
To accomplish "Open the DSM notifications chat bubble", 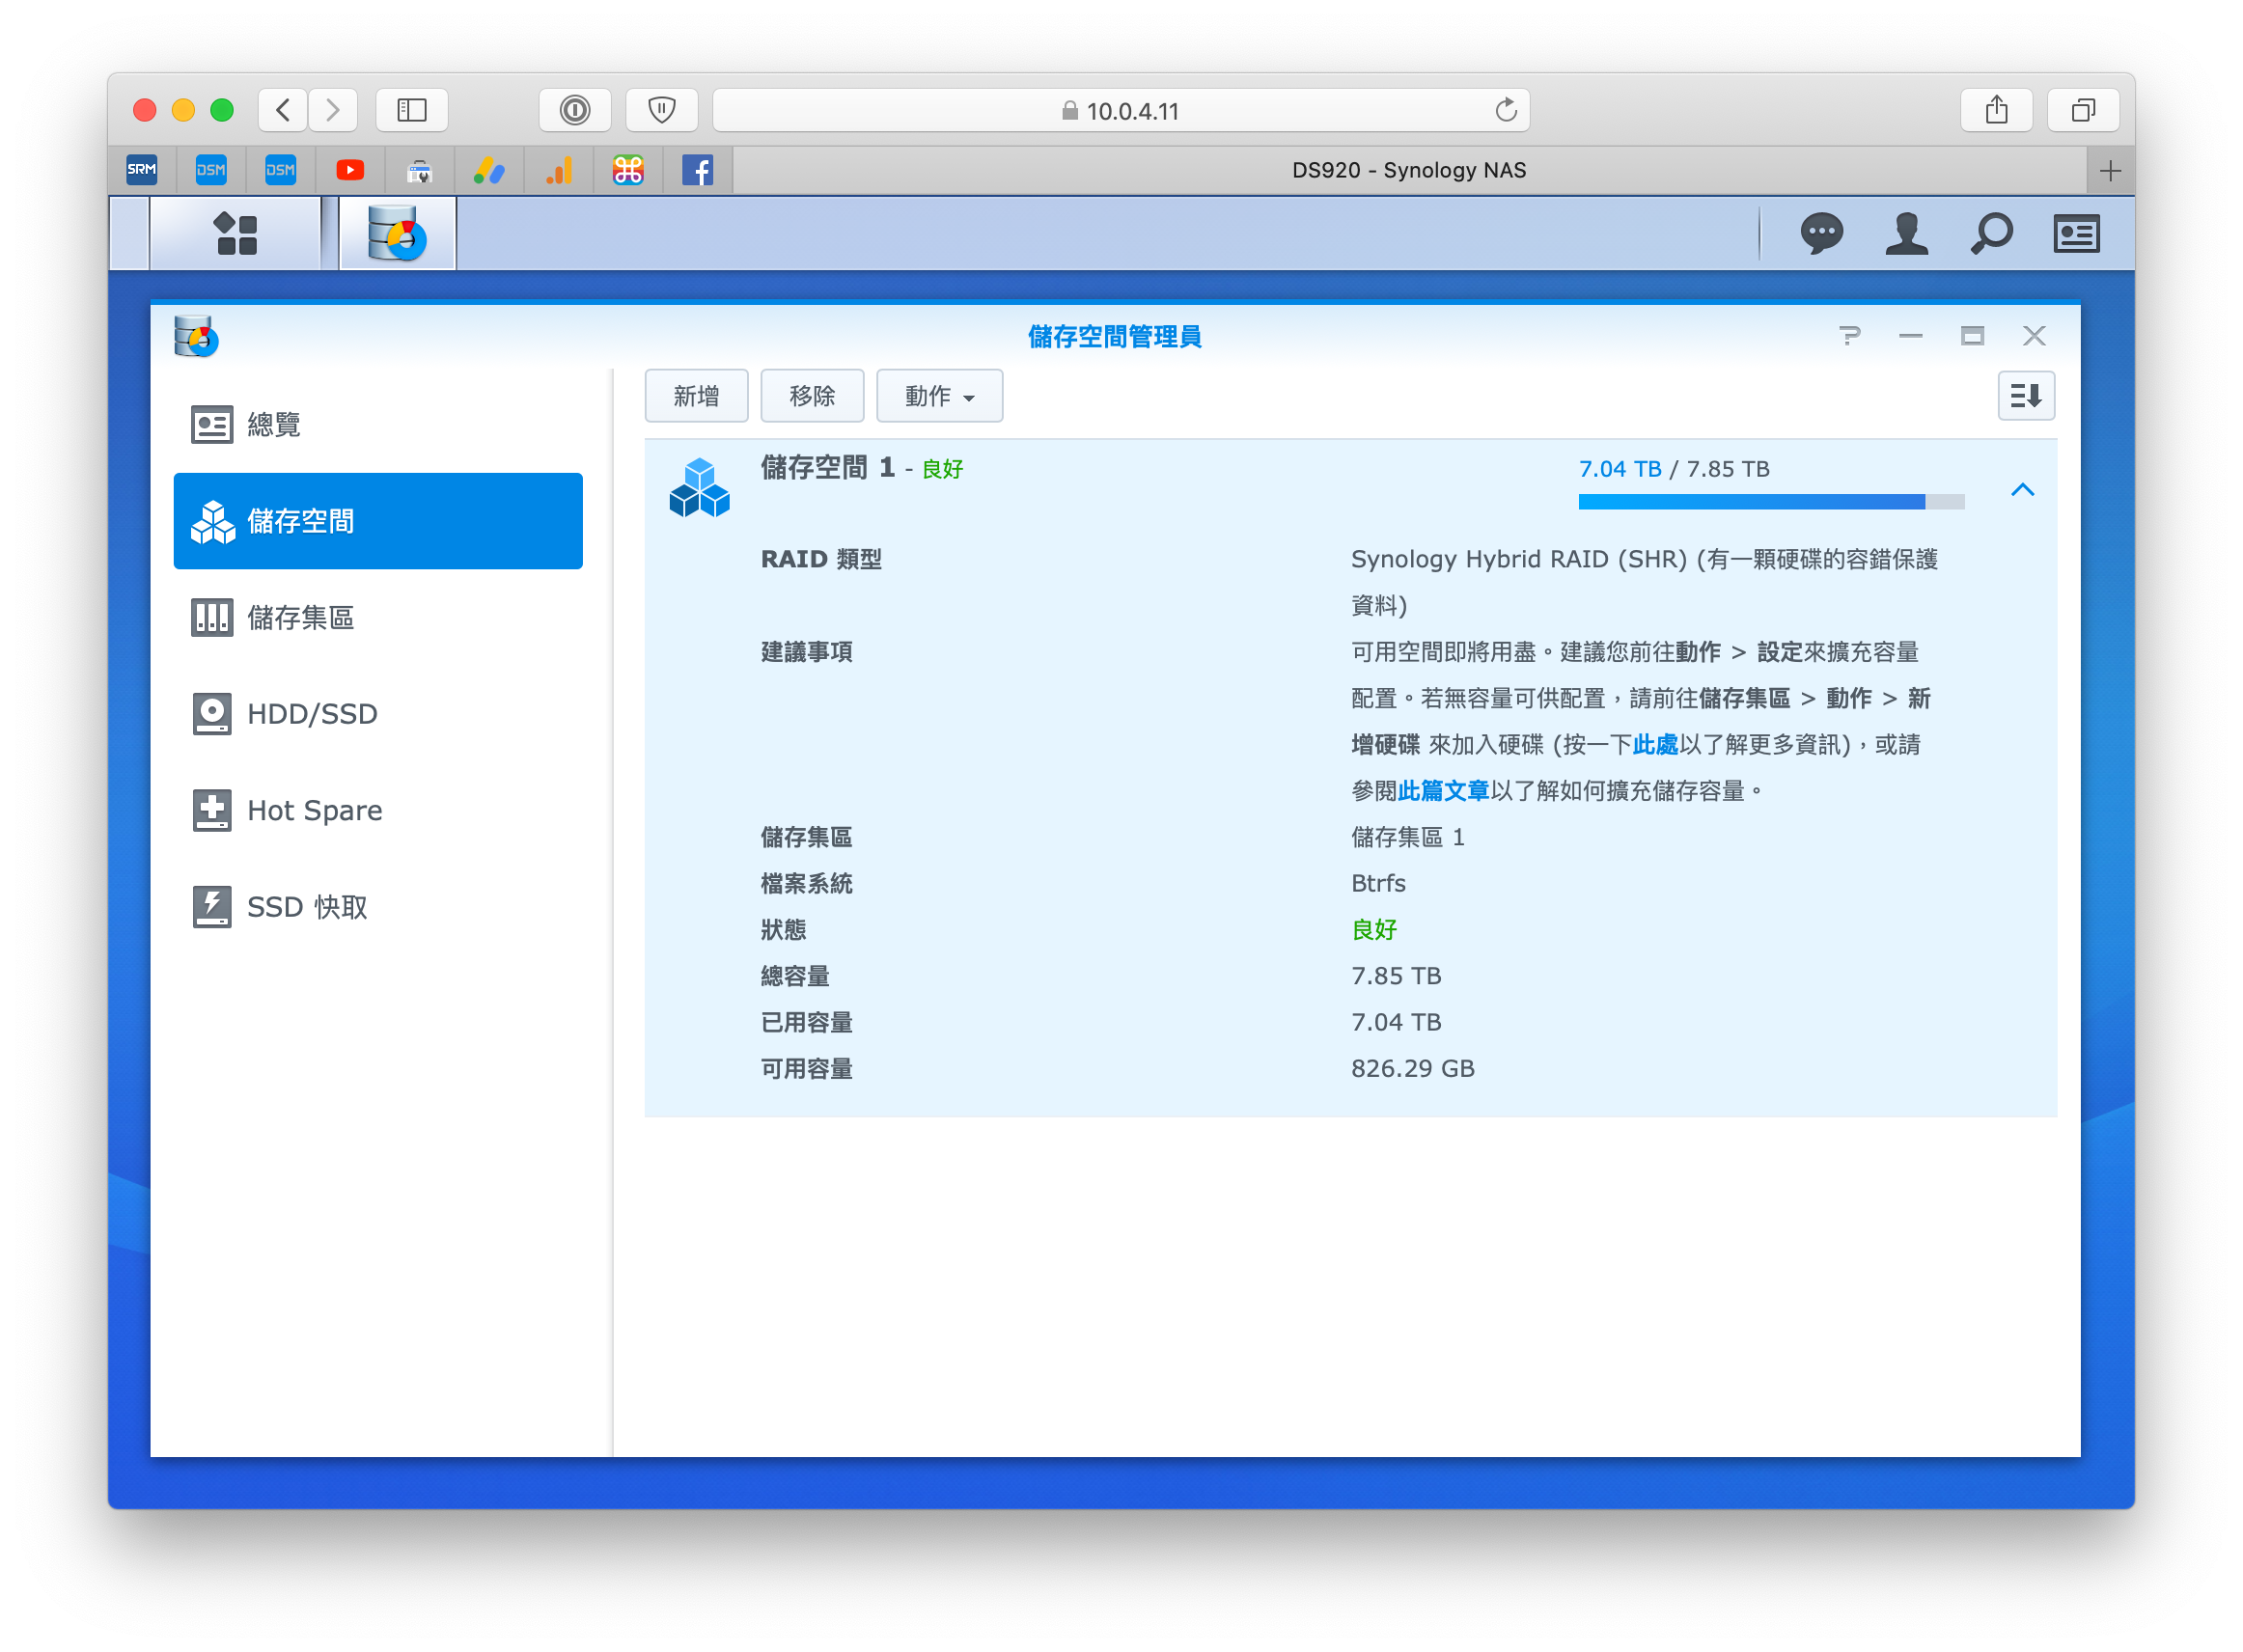I will coord(1821,234).
